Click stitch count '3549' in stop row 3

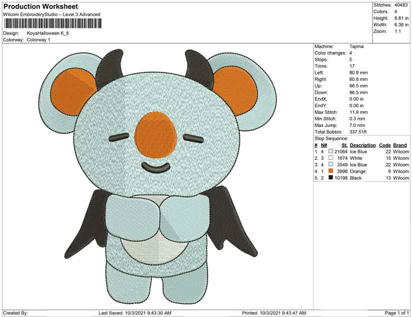(342, 165)
